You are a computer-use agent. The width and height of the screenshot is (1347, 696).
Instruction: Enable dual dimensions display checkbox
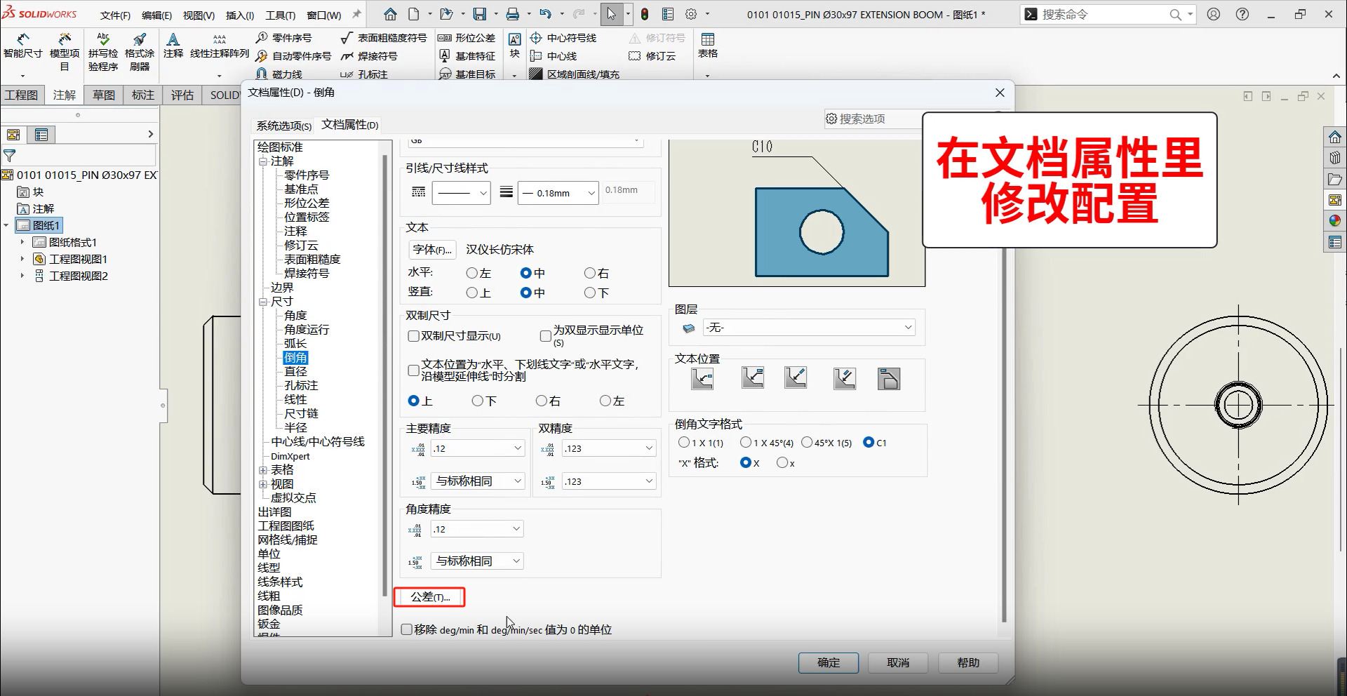pos(414,336)
